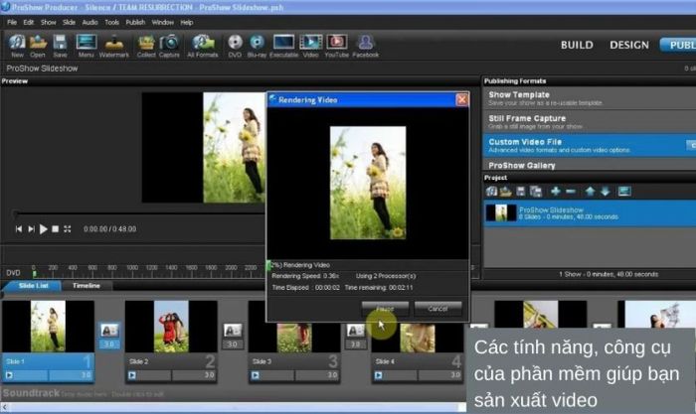Click the New show toolbar icon

[17, 46]
